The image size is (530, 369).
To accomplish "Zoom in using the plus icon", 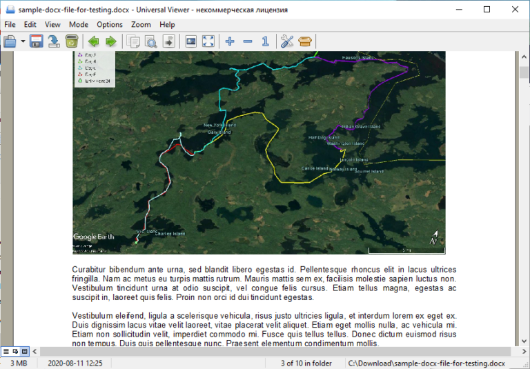I will [230, 41].
